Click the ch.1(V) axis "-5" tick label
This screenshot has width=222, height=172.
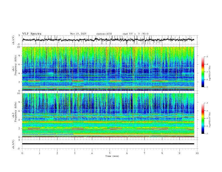19,44
